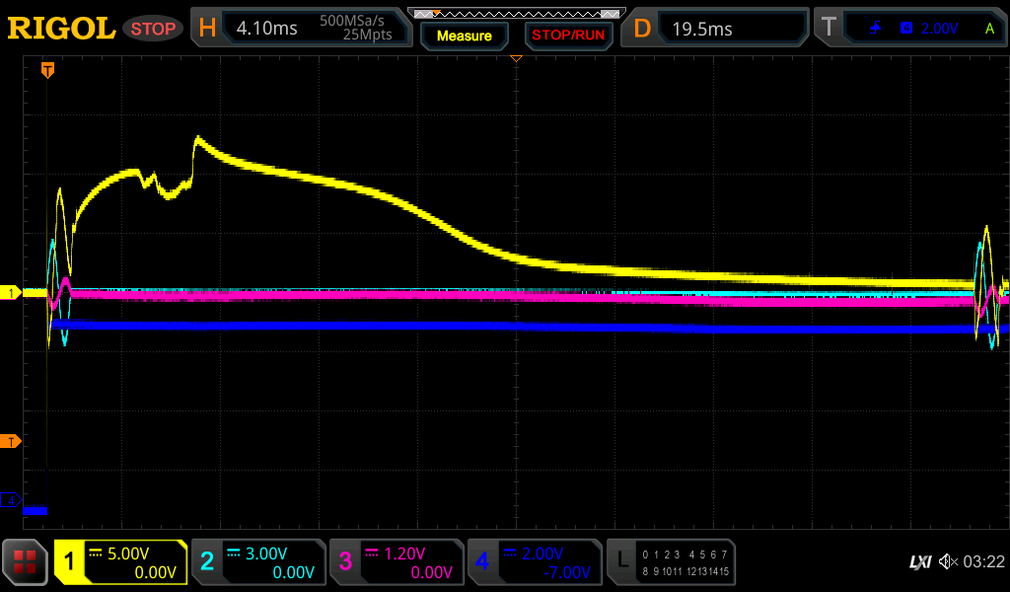The height and width of the screenshot is (592, 1010).
Task: Toggle channel 4 with -7.00V offset
Action: (535, 562)
